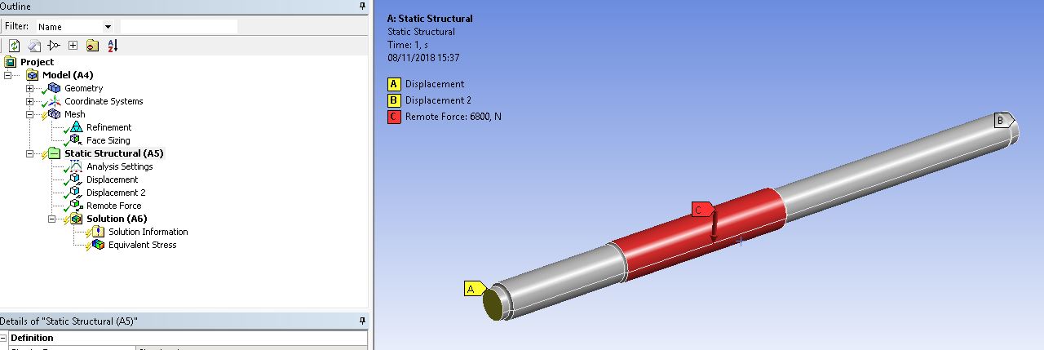Click the Refinement triangle icon

point(76,127)
